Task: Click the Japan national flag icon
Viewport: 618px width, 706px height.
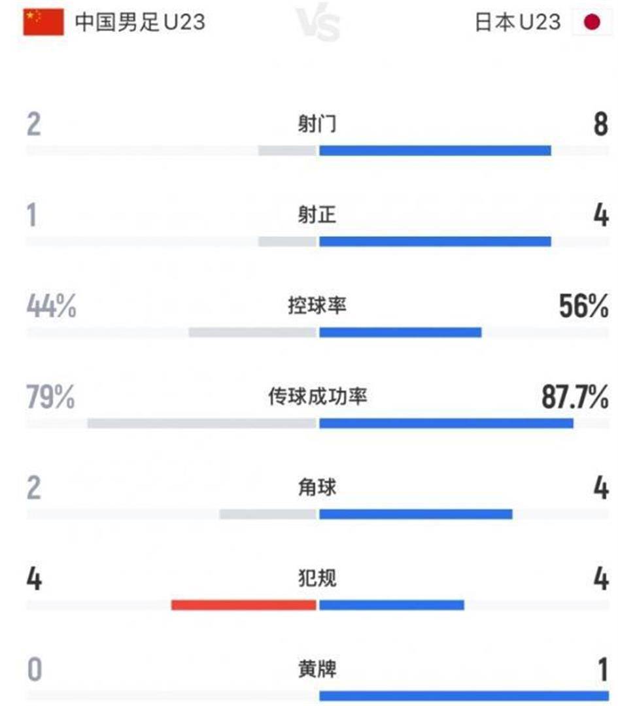Action: tap(591, 22)
